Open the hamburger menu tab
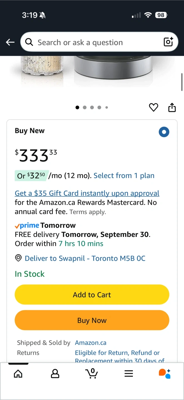Viewport: 184px width, 400px height. point(129,374)
